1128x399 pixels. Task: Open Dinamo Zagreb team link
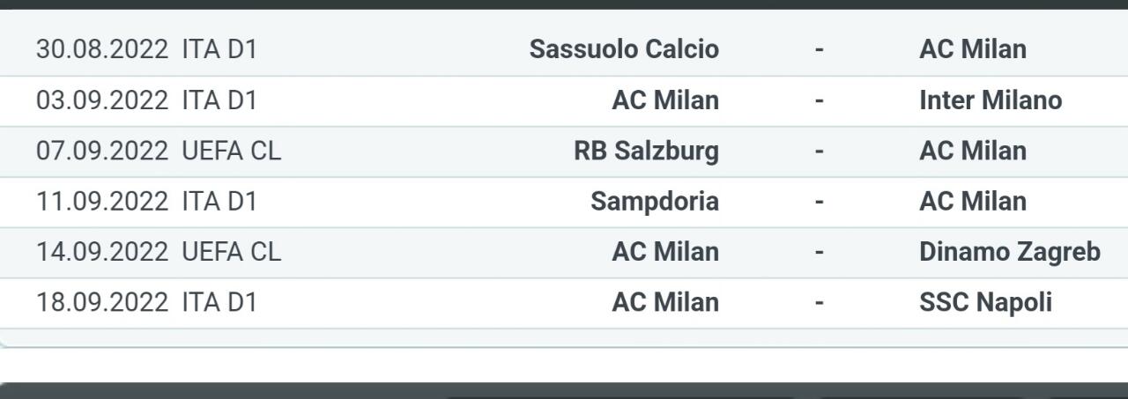1009,252
